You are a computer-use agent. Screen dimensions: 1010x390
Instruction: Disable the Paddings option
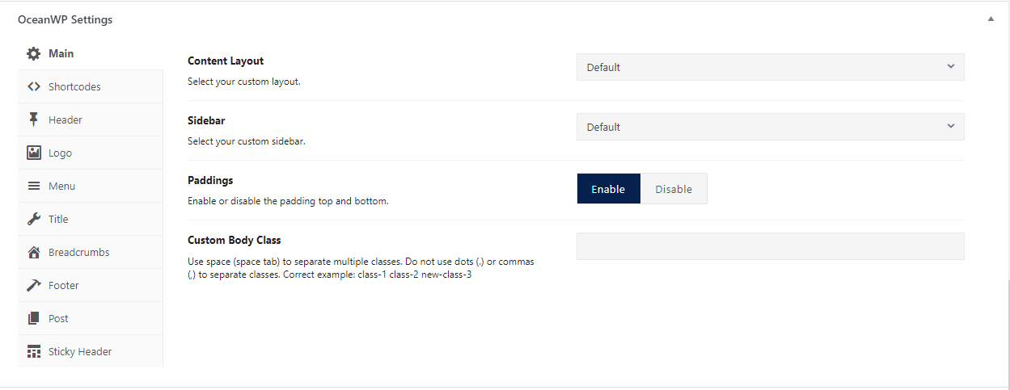674,189
